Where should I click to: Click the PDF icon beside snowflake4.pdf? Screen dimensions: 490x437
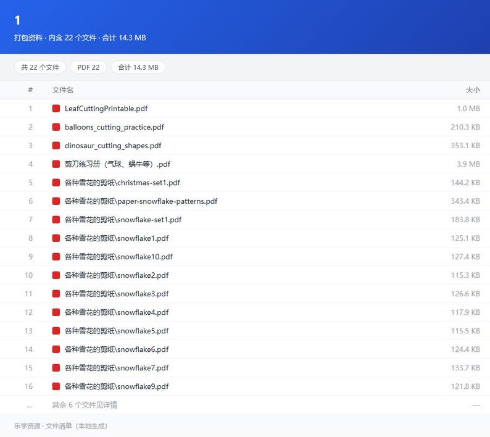pyautogui.click(x=56, y=312)
